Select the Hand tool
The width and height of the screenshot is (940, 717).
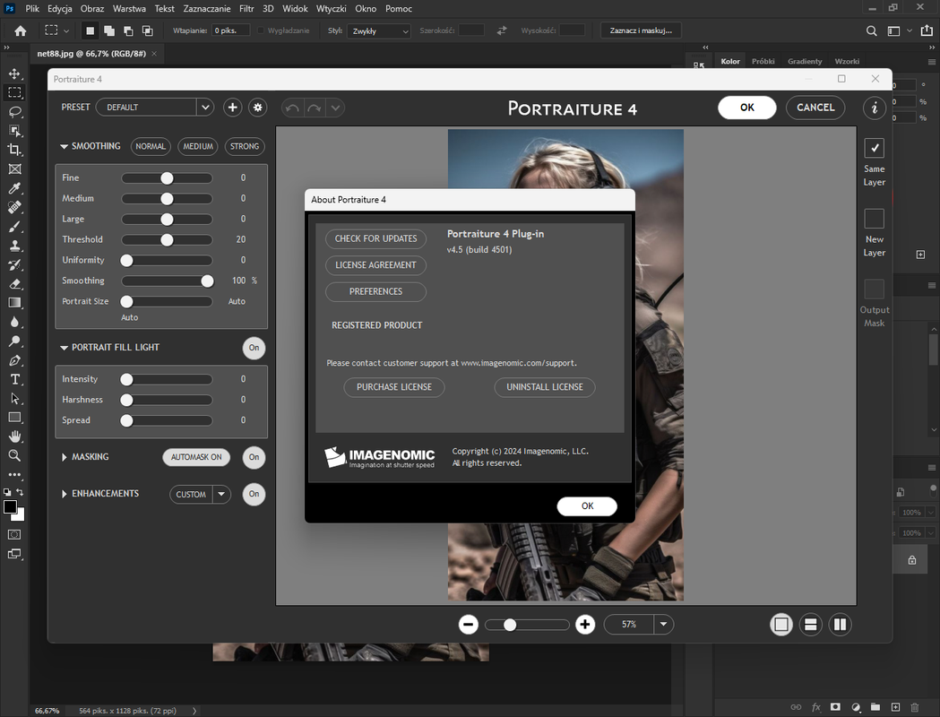pos(14,436)
